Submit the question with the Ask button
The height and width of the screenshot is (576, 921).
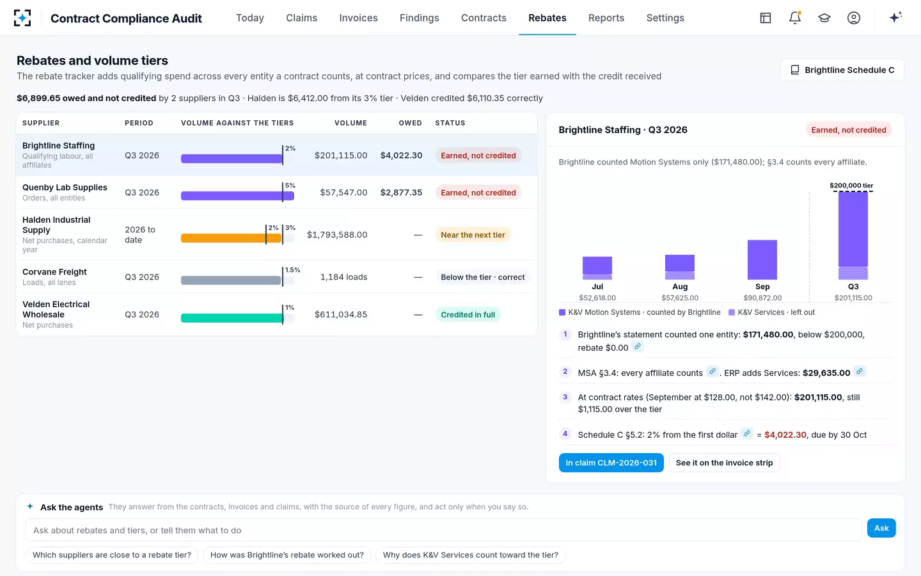[881, 528]
